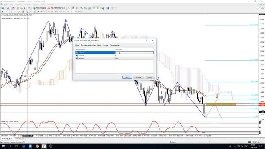Open the Графики menu
The height and width of the screenshot is (149, 265).
[27, 5]
